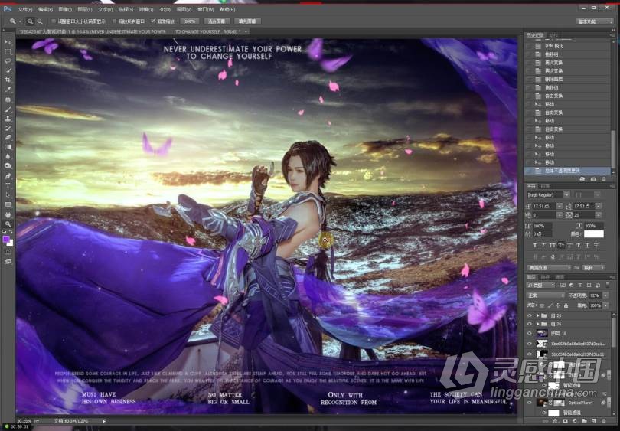
Task: Click the purple foreground color swatch
Action: point(6,239)
